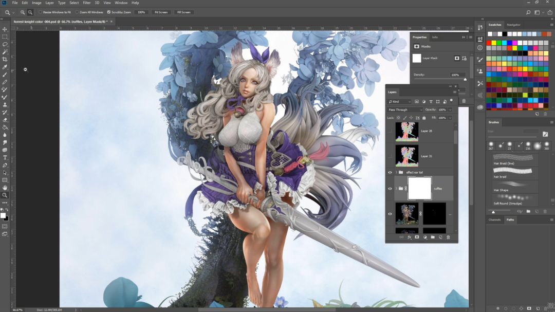Select the Magic Wand tool

tap(5, 52)
